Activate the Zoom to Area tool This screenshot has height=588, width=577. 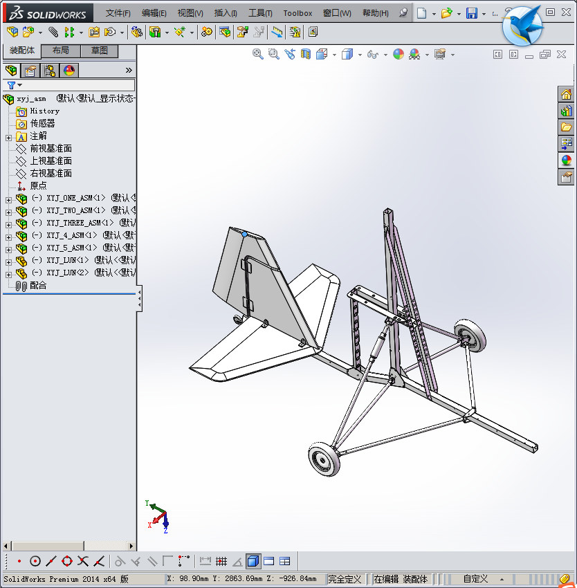point(274,54)
